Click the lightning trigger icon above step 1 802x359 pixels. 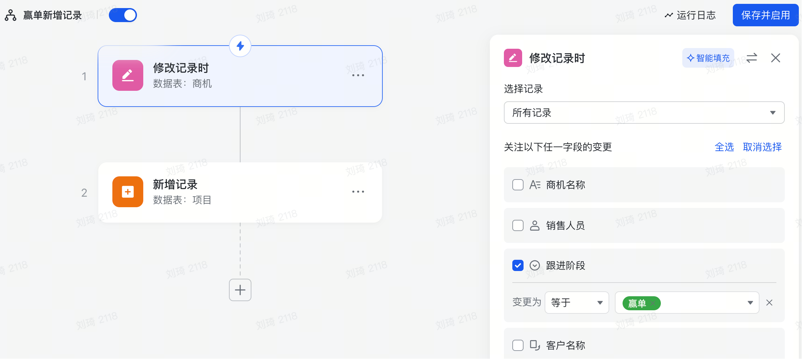tap(240, 46)
